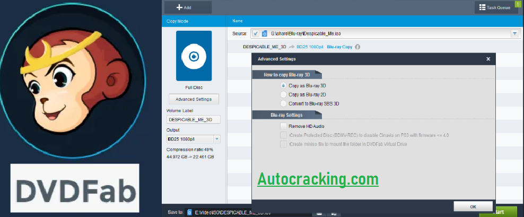
Task: Select Convert to Blu-ray SBS 3D option
Action: click(283, 103)
